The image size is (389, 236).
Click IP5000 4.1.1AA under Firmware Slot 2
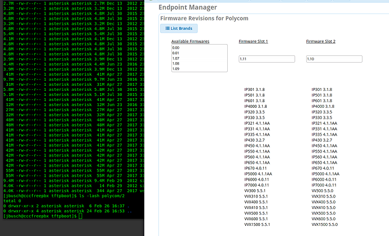[325, 174]
